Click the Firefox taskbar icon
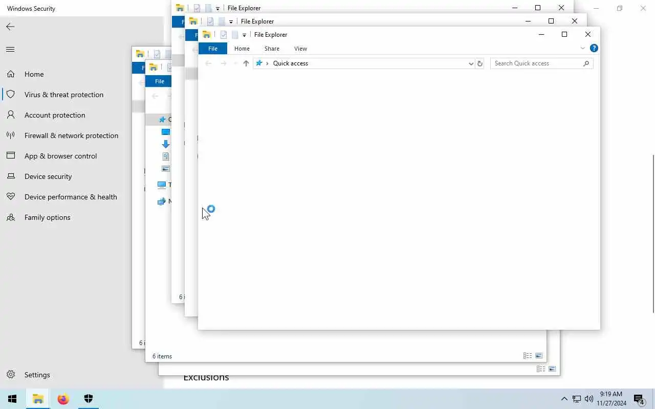655x409 pixels. click(63, 399)
